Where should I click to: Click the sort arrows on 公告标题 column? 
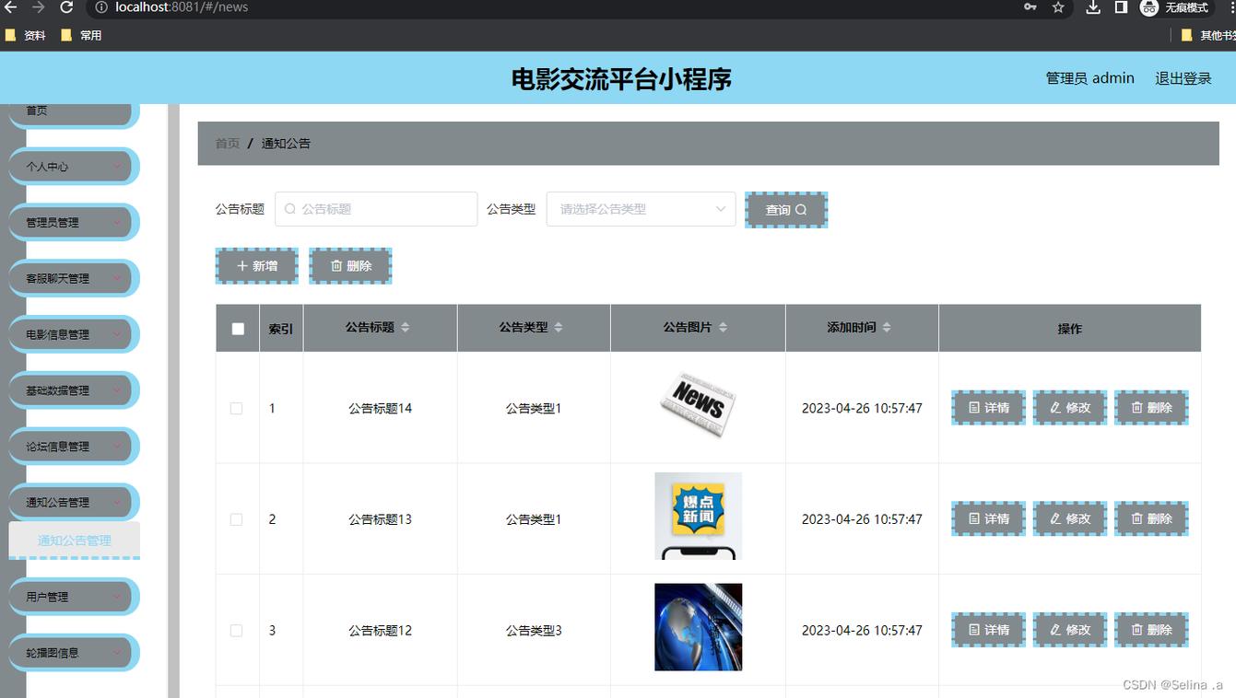click(x=405, y=327)
